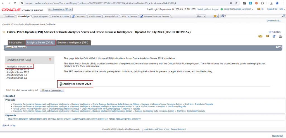Screen dimensions: 286x138
Task: Select Analytics Server 5.5 in side list
Action: [16, 78]
